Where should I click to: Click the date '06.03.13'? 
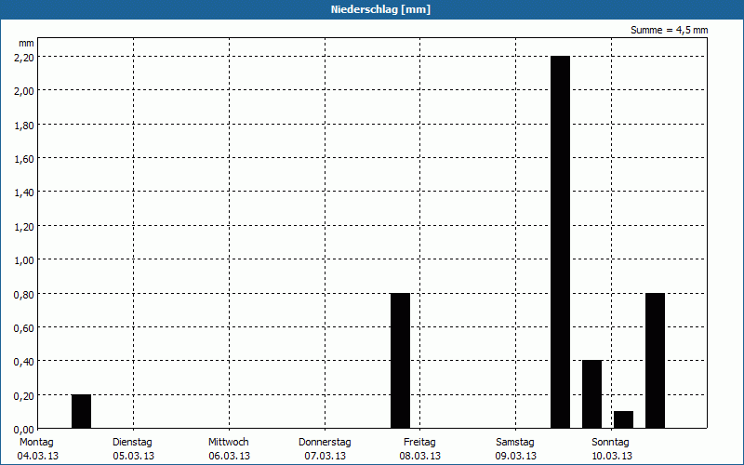click(x=229, y=457)
